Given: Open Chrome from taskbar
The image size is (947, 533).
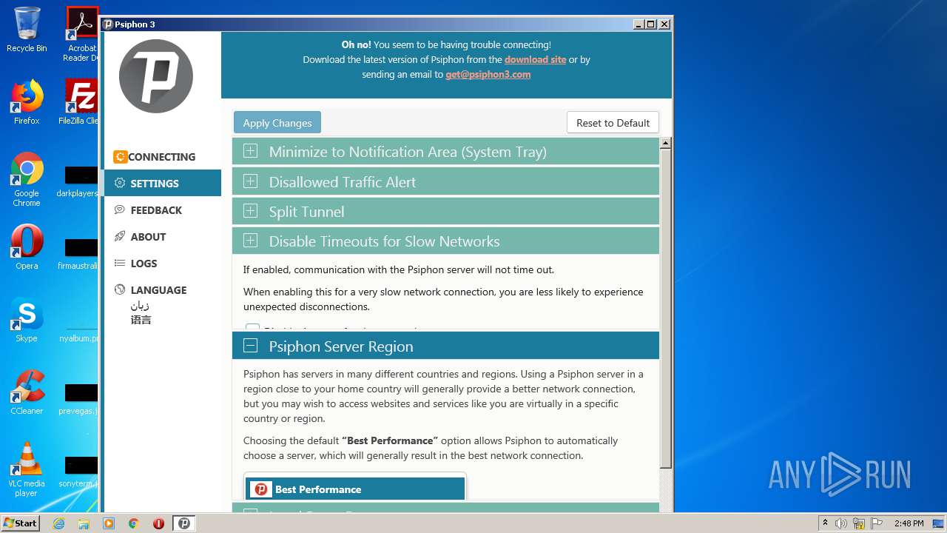Looking at the screenshot, I should 134,523.
